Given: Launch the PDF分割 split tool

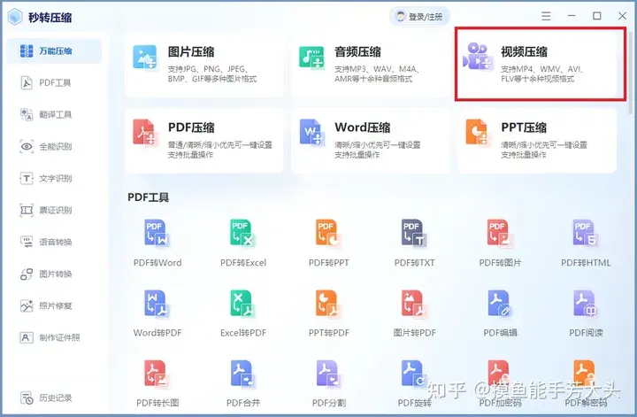Looking at the screenshot, I should pyautogui.click(x=328, y=383).
